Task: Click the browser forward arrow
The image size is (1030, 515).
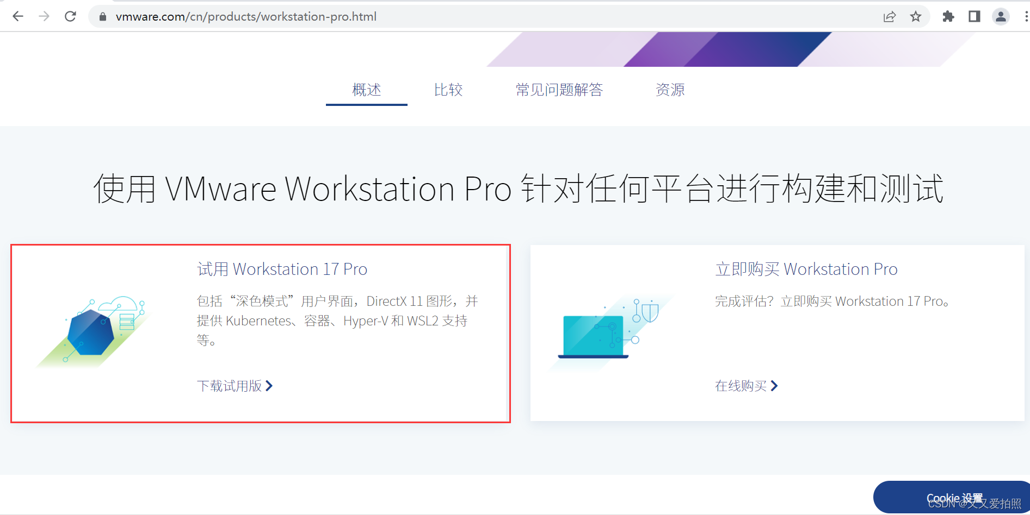Action: (x=44, y=16)
